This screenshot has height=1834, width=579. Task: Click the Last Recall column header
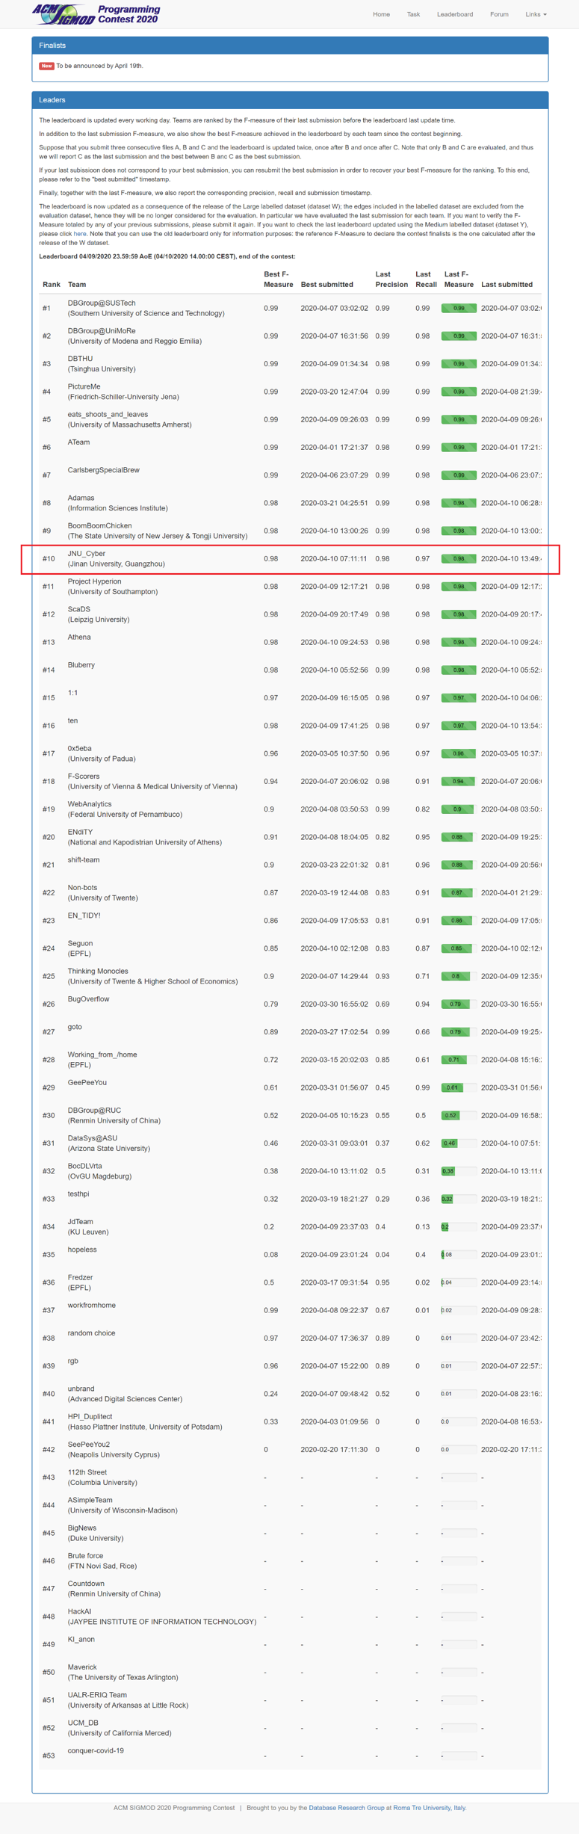(426, 280)
